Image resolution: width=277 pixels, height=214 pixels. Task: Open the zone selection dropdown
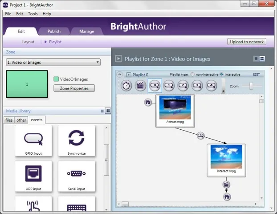(53, 62)
